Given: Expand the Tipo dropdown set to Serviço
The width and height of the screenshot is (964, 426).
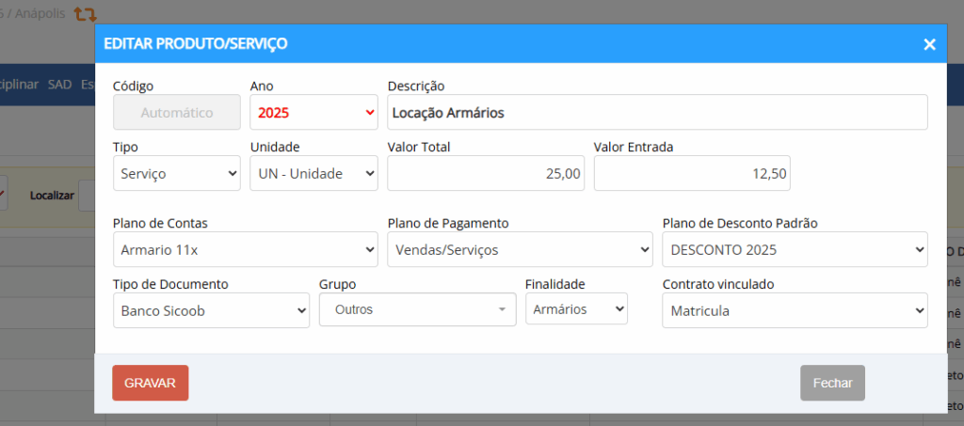Looking at the screenshot, I should pyautogui.click(x=176, y=173).
